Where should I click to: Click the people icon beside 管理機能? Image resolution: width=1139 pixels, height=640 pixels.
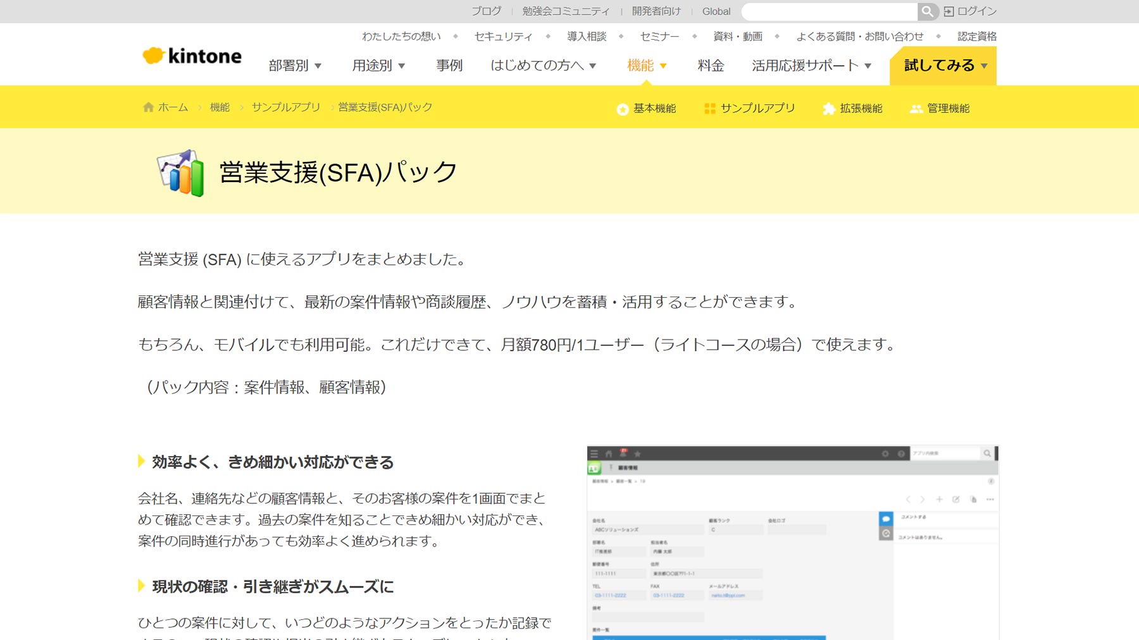coord(916,109)
